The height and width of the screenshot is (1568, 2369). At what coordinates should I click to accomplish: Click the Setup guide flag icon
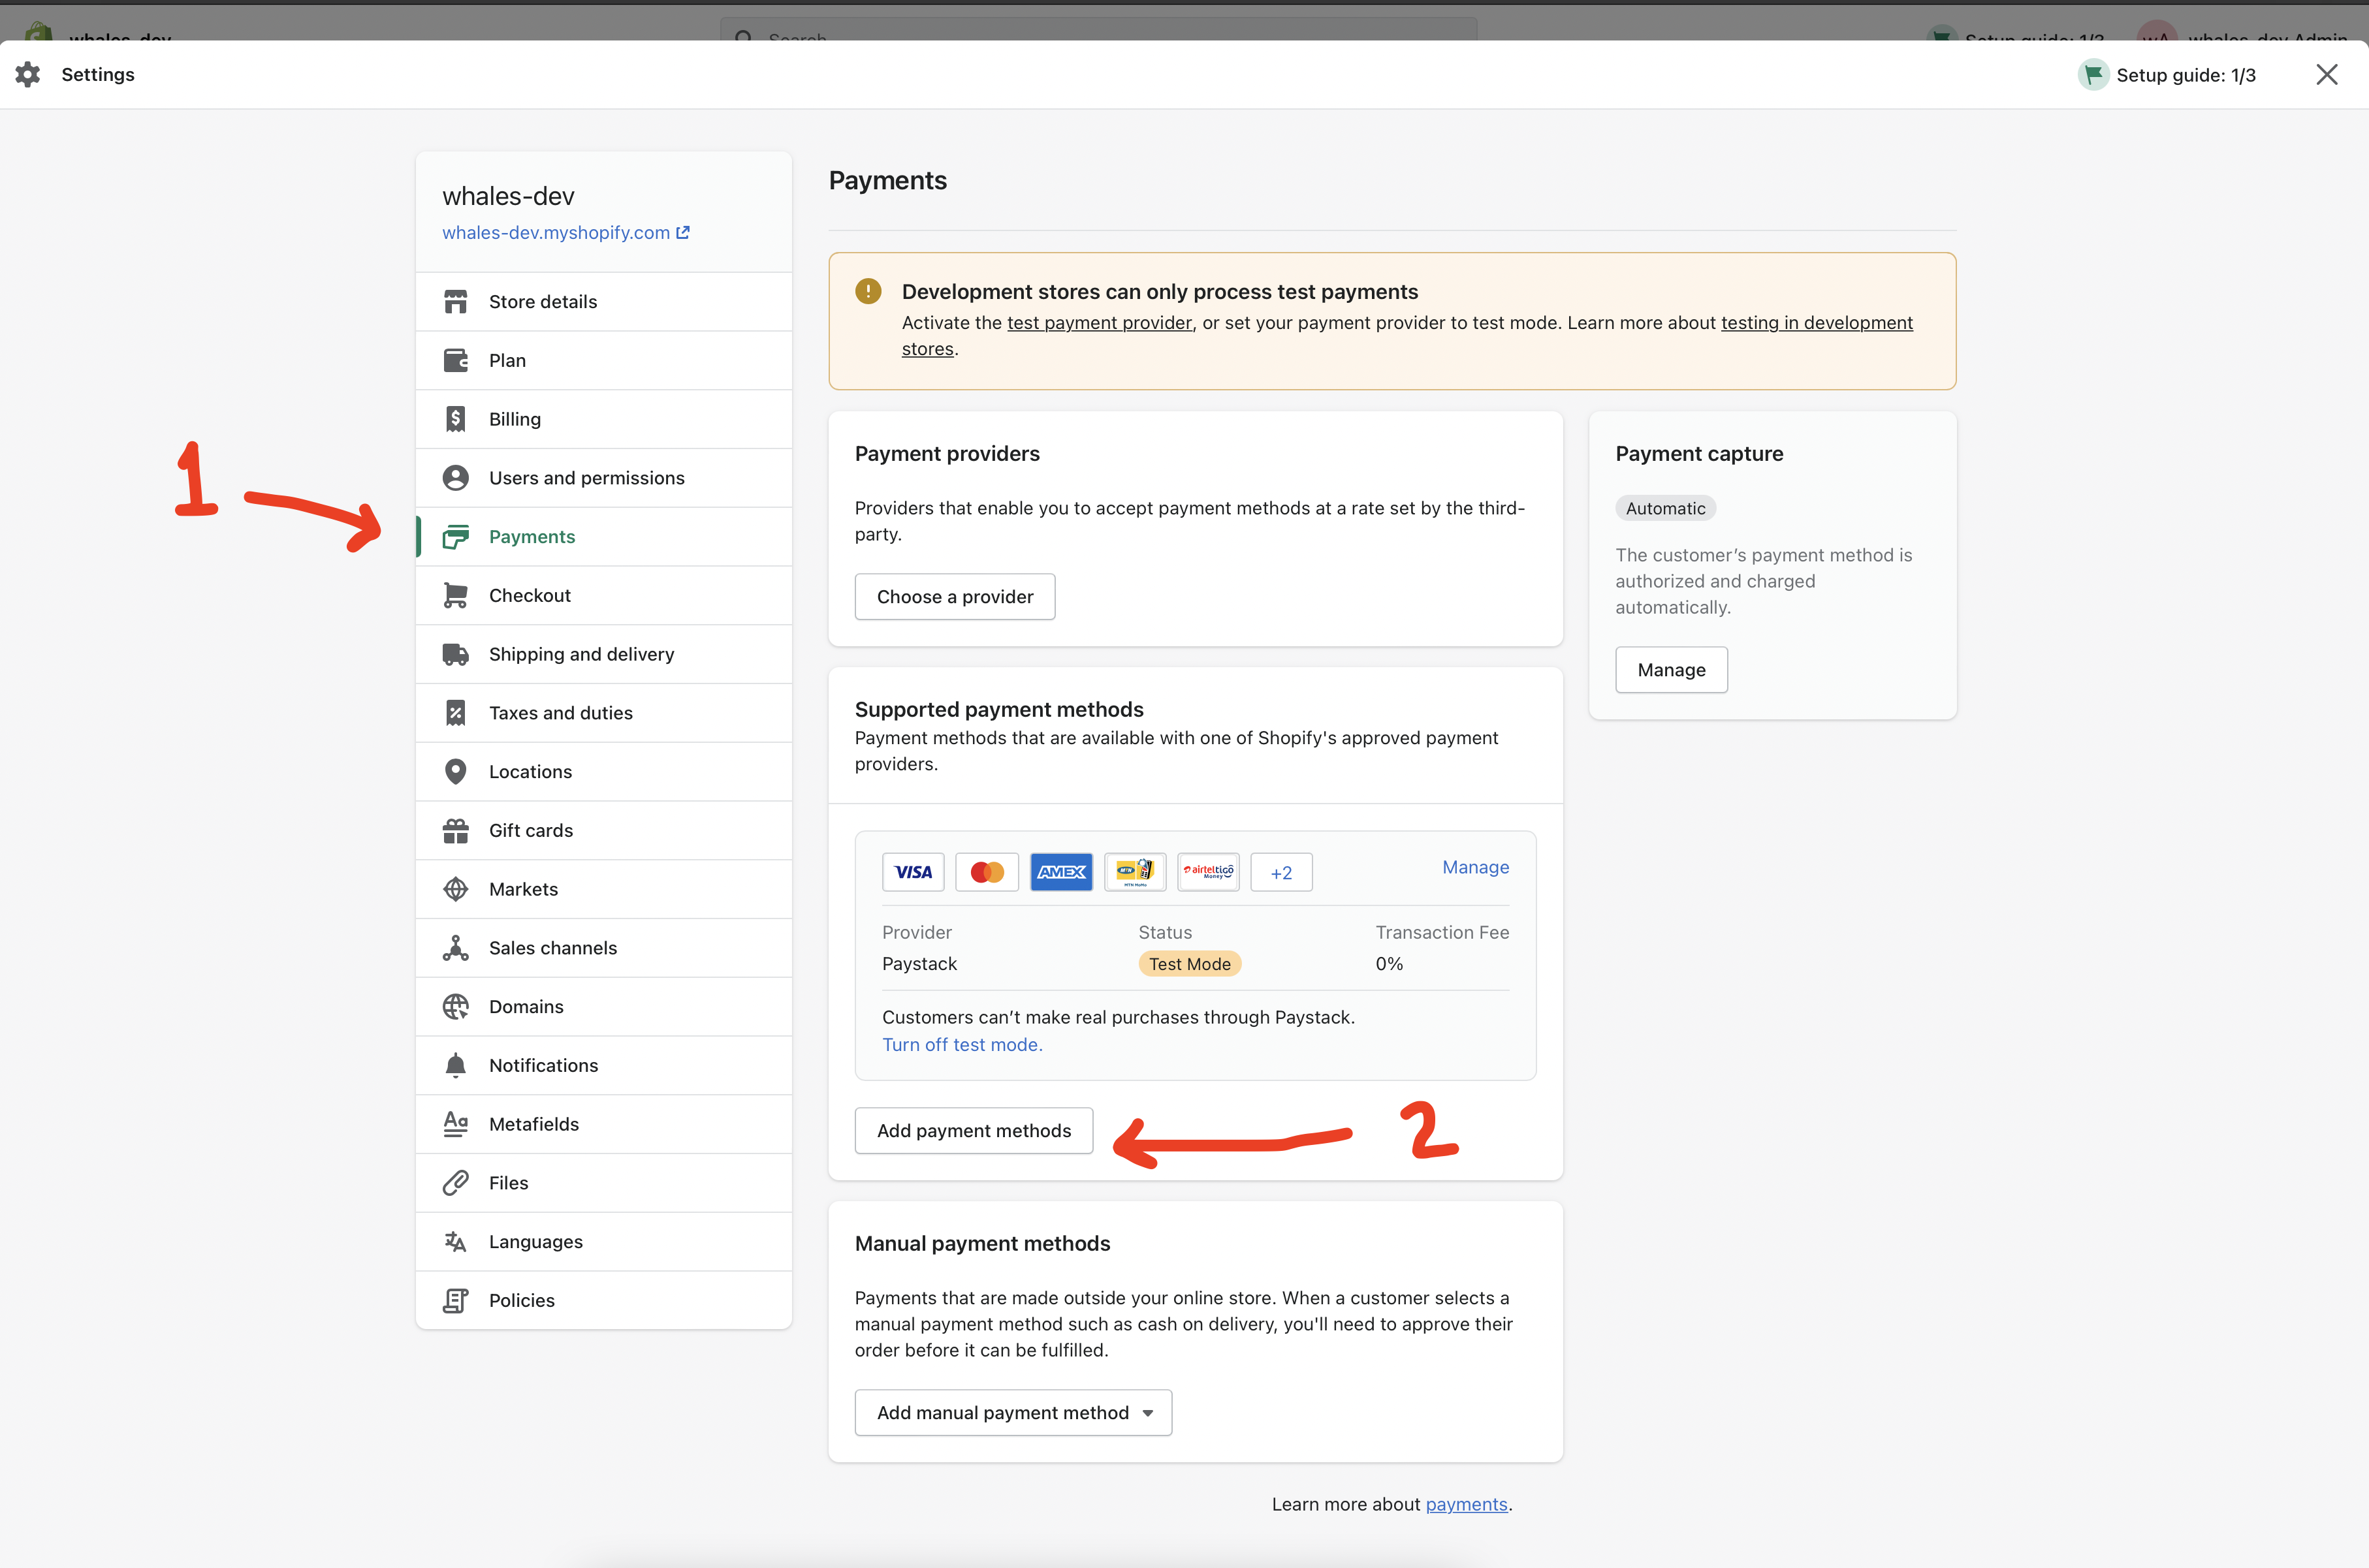tap(2093, 75)
